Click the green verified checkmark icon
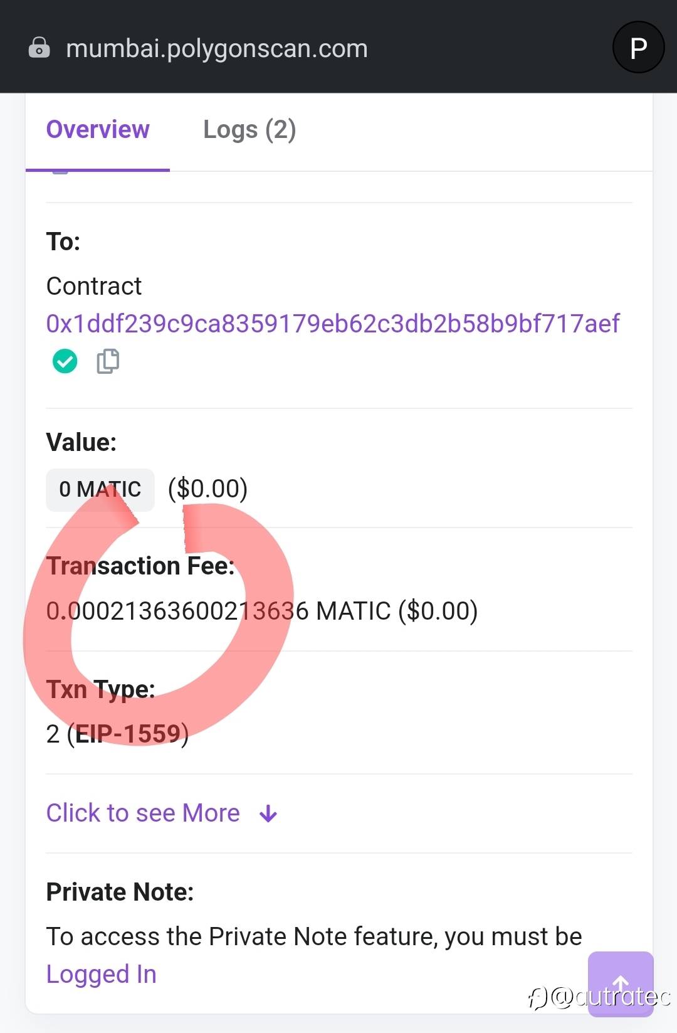Image resolution: width=677 pixels, height=1033 pixels. pyautogui.click(x=65, y=361)
